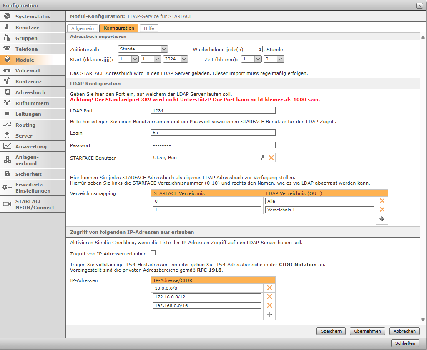
Task: Delete IP entry 192.168.0.0/16
Action: (270, 305)
